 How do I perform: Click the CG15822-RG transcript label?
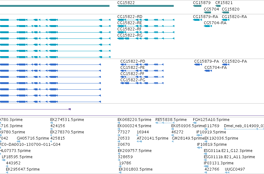[130, 35]
